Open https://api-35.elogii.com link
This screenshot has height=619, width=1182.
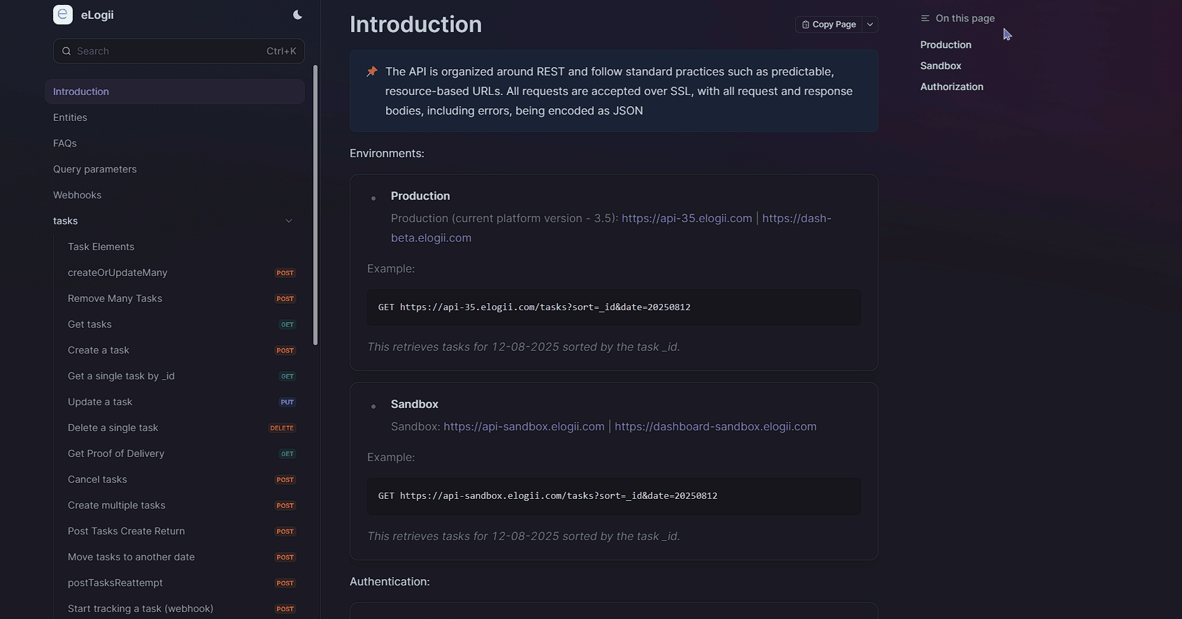click(687, 218)
